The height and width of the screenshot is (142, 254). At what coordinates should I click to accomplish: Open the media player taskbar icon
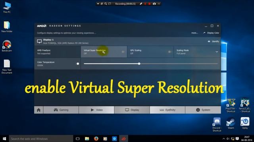[x=105, y=138]
